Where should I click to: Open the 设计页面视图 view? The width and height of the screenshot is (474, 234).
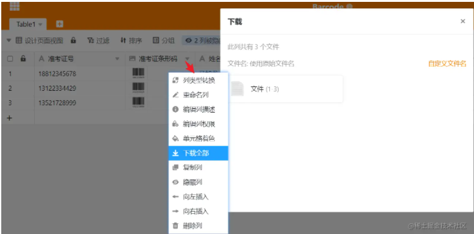click(x=39, y=41)
